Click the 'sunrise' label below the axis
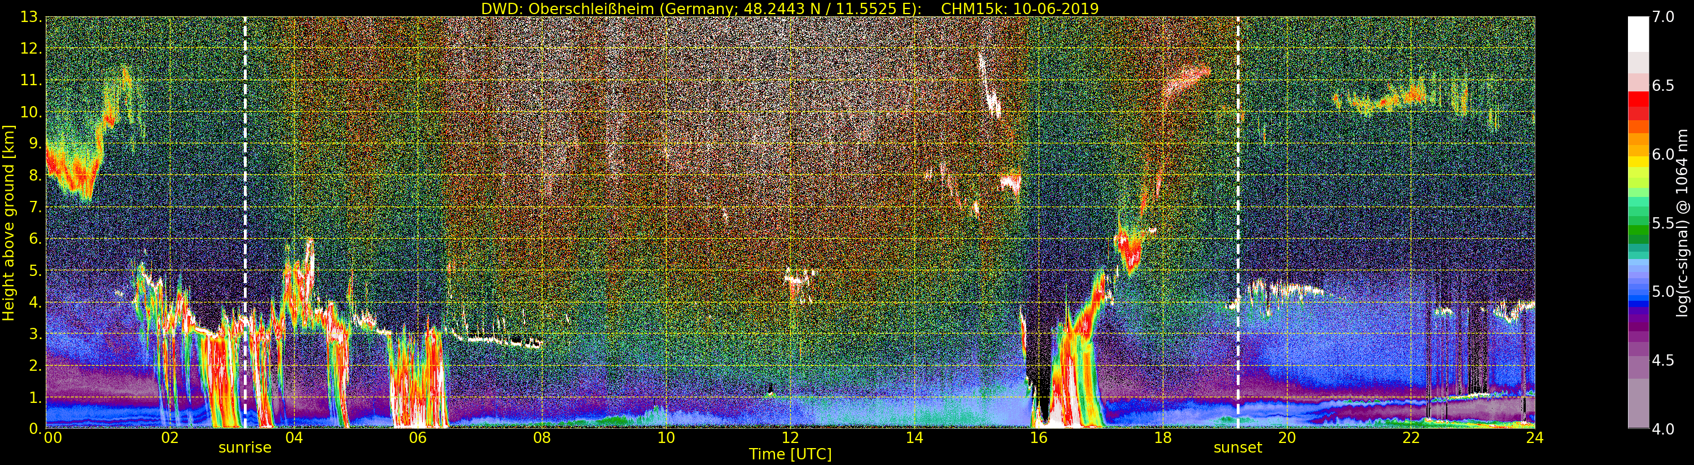The image size is (1694, 465). click(244, 448)
